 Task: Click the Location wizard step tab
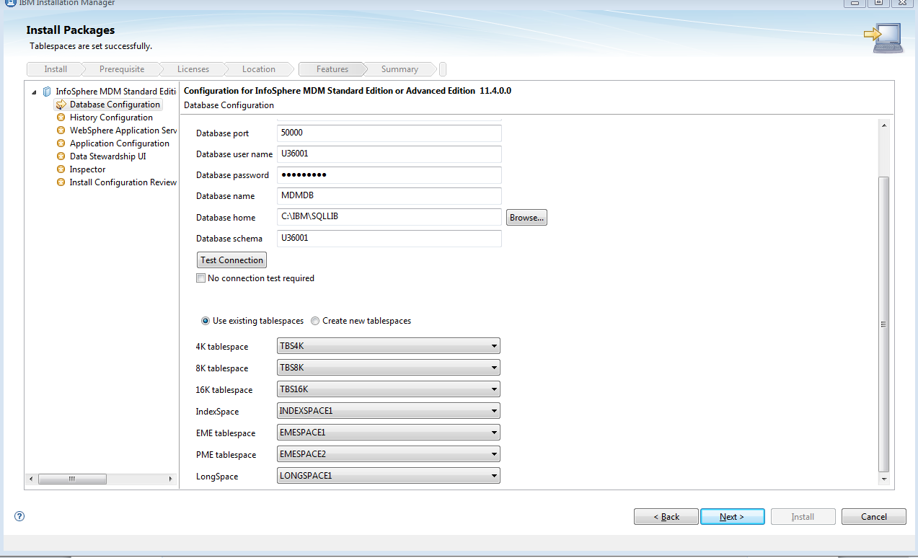259,69
